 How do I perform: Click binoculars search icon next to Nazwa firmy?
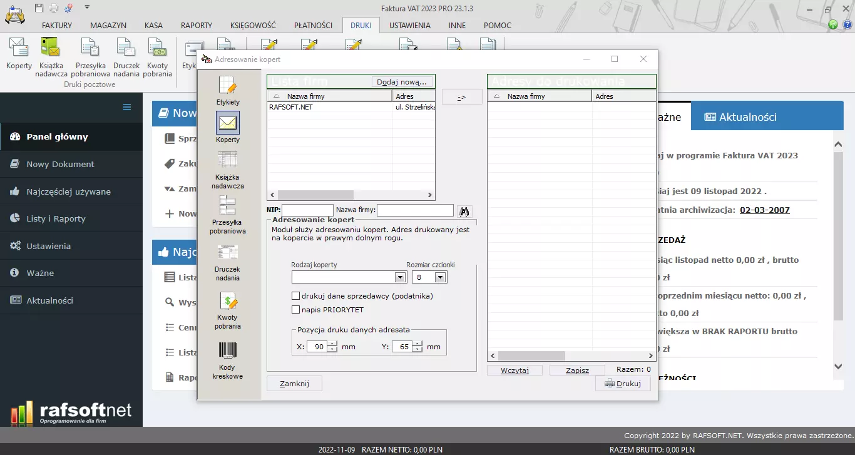click(x=464, y=210)
